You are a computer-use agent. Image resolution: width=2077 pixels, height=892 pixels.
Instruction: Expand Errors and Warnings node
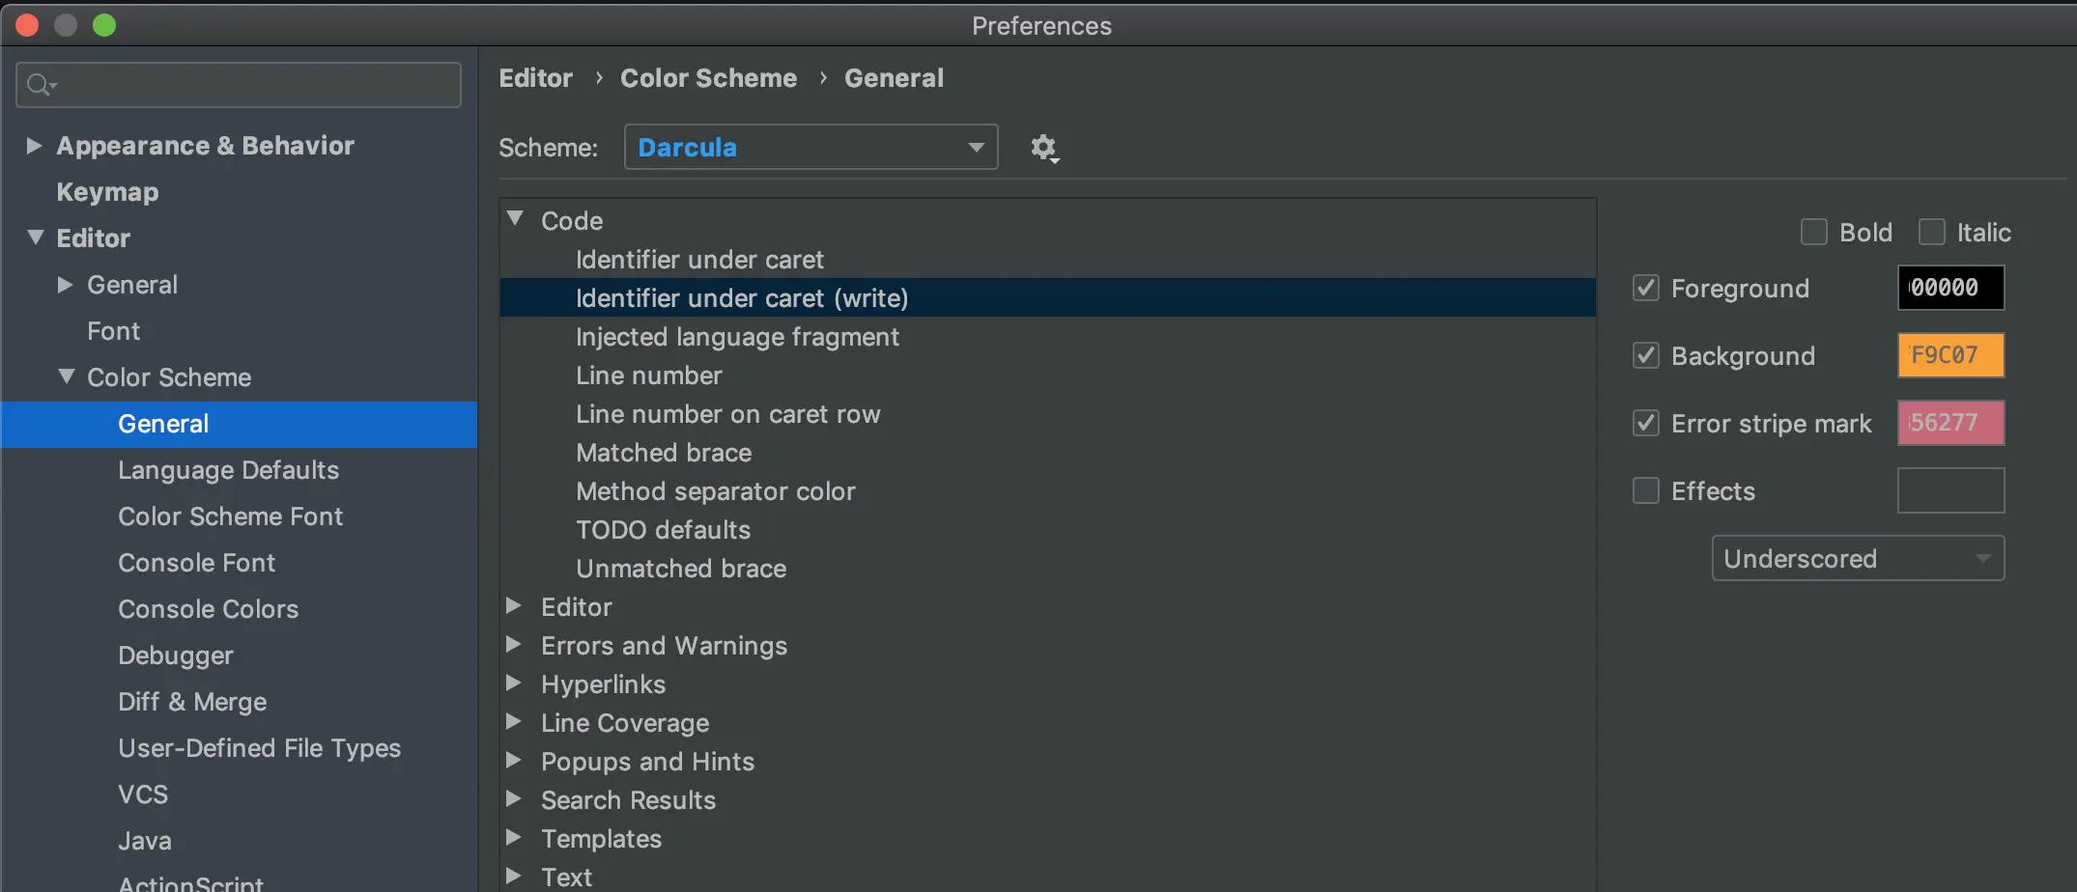514,644
